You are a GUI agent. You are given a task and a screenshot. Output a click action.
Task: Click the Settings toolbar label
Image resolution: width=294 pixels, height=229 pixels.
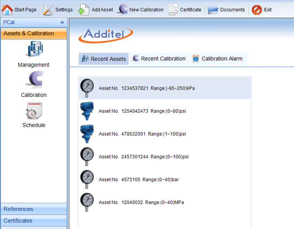(x=64, y=10)
